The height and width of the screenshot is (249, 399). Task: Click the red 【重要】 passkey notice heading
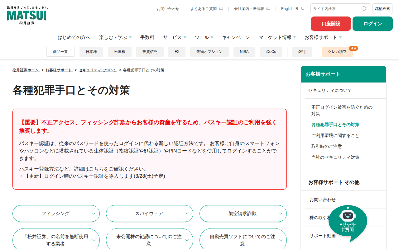coord(148,126)
